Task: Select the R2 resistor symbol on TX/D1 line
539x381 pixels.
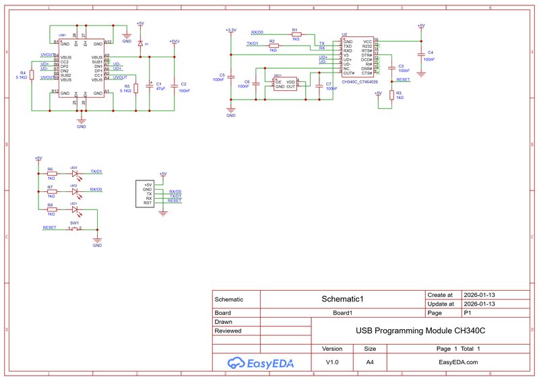Action: point(274,46)
